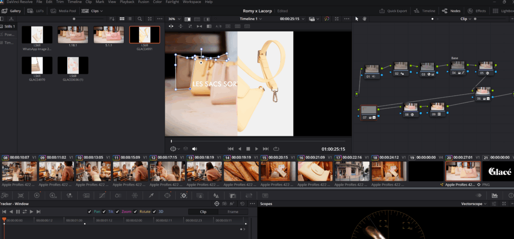Click the Quick Export icon
The height and width of the screenshot is (239, 514).
tap(382, 11)
